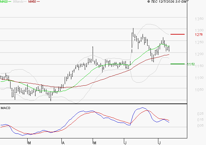
Task: Click the 1300 price axis label
Action: pyautogui.click(x=199, y=30)
